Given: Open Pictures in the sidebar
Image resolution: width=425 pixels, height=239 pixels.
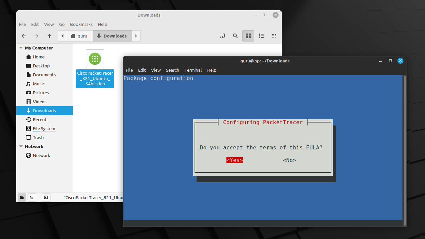Looking at the screenshot, I should 44,93.
